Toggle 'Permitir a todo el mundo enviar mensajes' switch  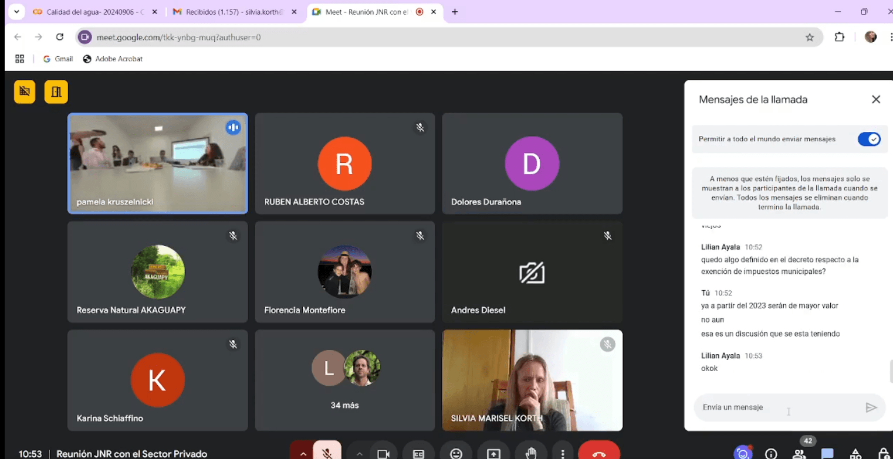click(x=868, y=139)
